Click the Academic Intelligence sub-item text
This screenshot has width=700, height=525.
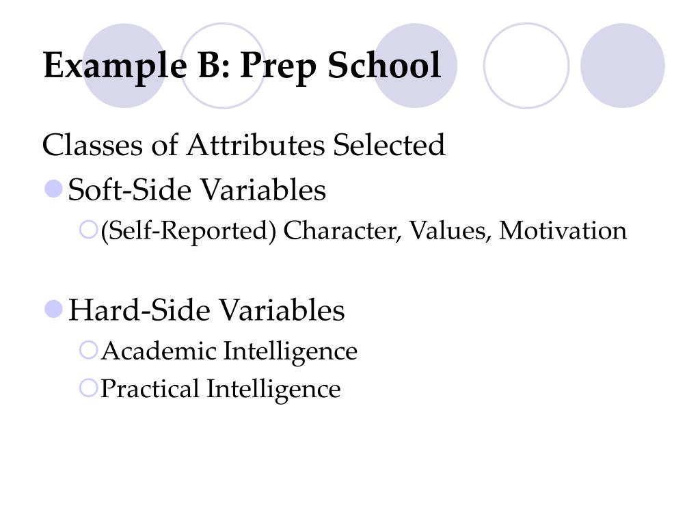230,352
